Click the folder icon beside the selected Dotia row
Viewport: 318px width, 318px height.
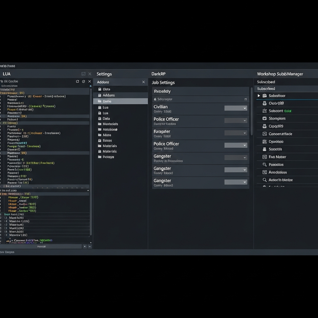(x=100, y=101)
